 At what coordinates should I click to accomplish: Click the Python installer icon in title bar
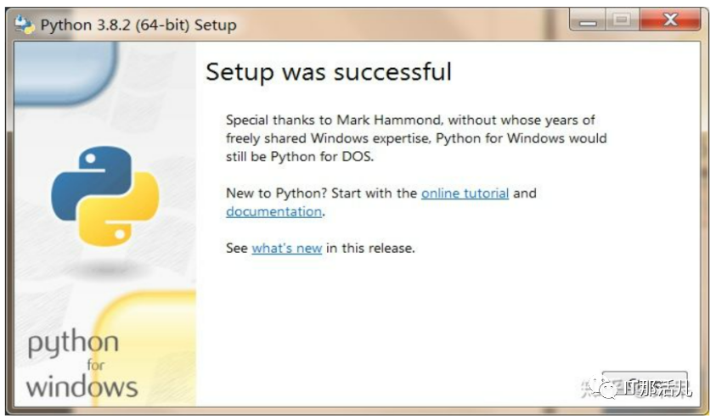tap(25, 24)
